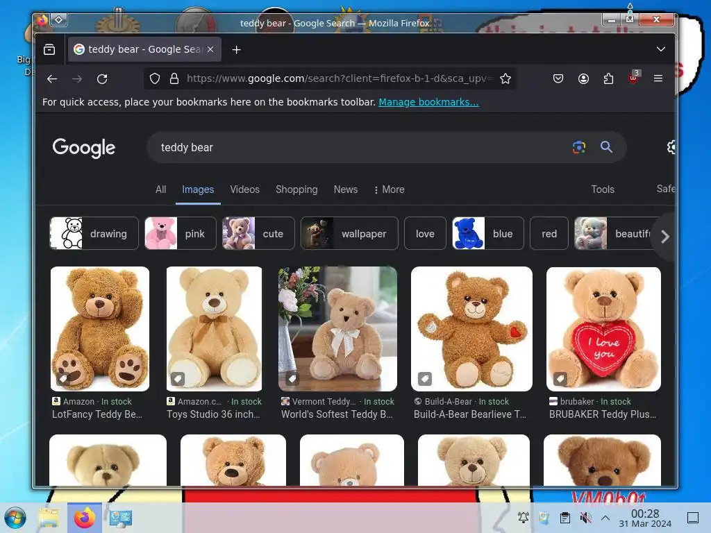
Task: Open the BRUBAKER I love you bear image
Action: point(603,328)
